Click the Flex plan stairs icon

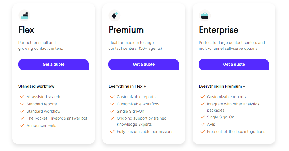pyautogui.click(x=24, y=16)
